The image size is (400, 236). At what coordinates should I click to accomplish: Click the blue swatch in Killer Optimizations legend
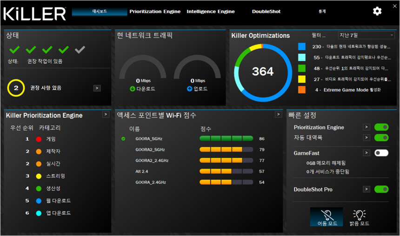point(302,46)
